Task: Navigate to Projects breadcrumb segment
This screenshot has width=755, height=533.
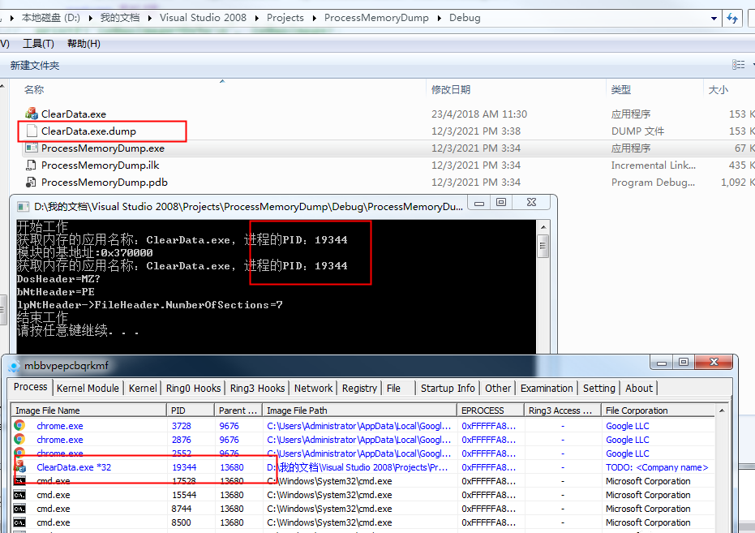Action: [x=285, y=18]
